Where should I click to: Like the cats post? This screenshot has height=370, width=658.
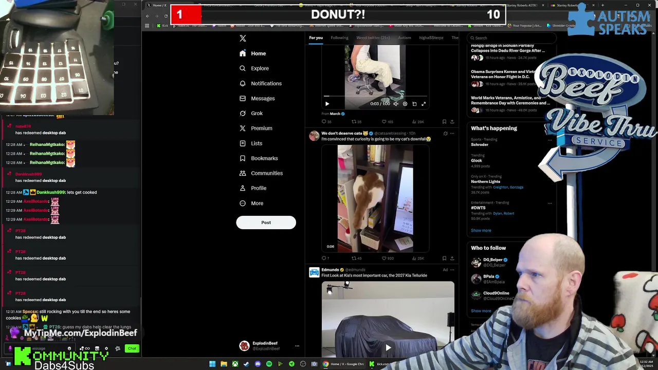pos(387,258)
